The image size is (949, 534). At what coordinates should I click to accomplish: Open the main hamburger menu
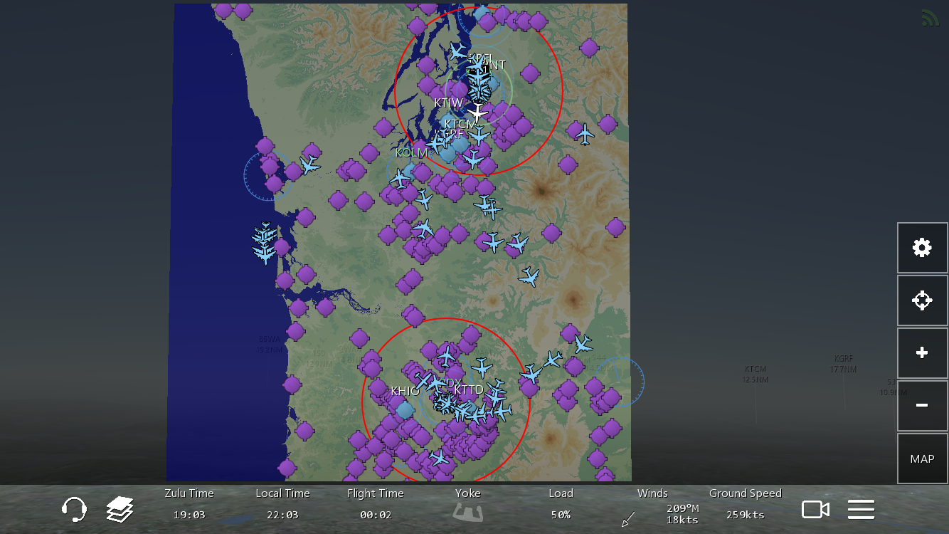coord(861,509)
